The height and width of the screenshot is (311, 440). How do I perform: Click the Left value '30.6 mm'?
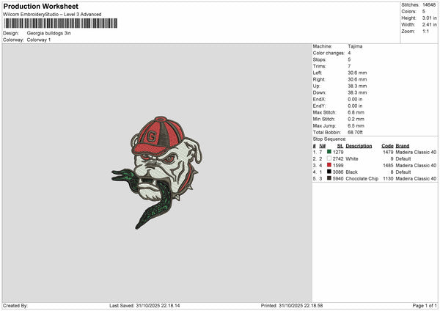357,73
